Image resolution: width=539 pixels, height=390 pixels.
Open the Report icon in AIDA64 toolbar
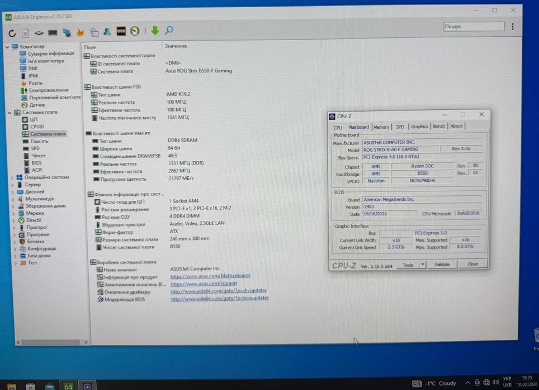[x=25, y=33]
